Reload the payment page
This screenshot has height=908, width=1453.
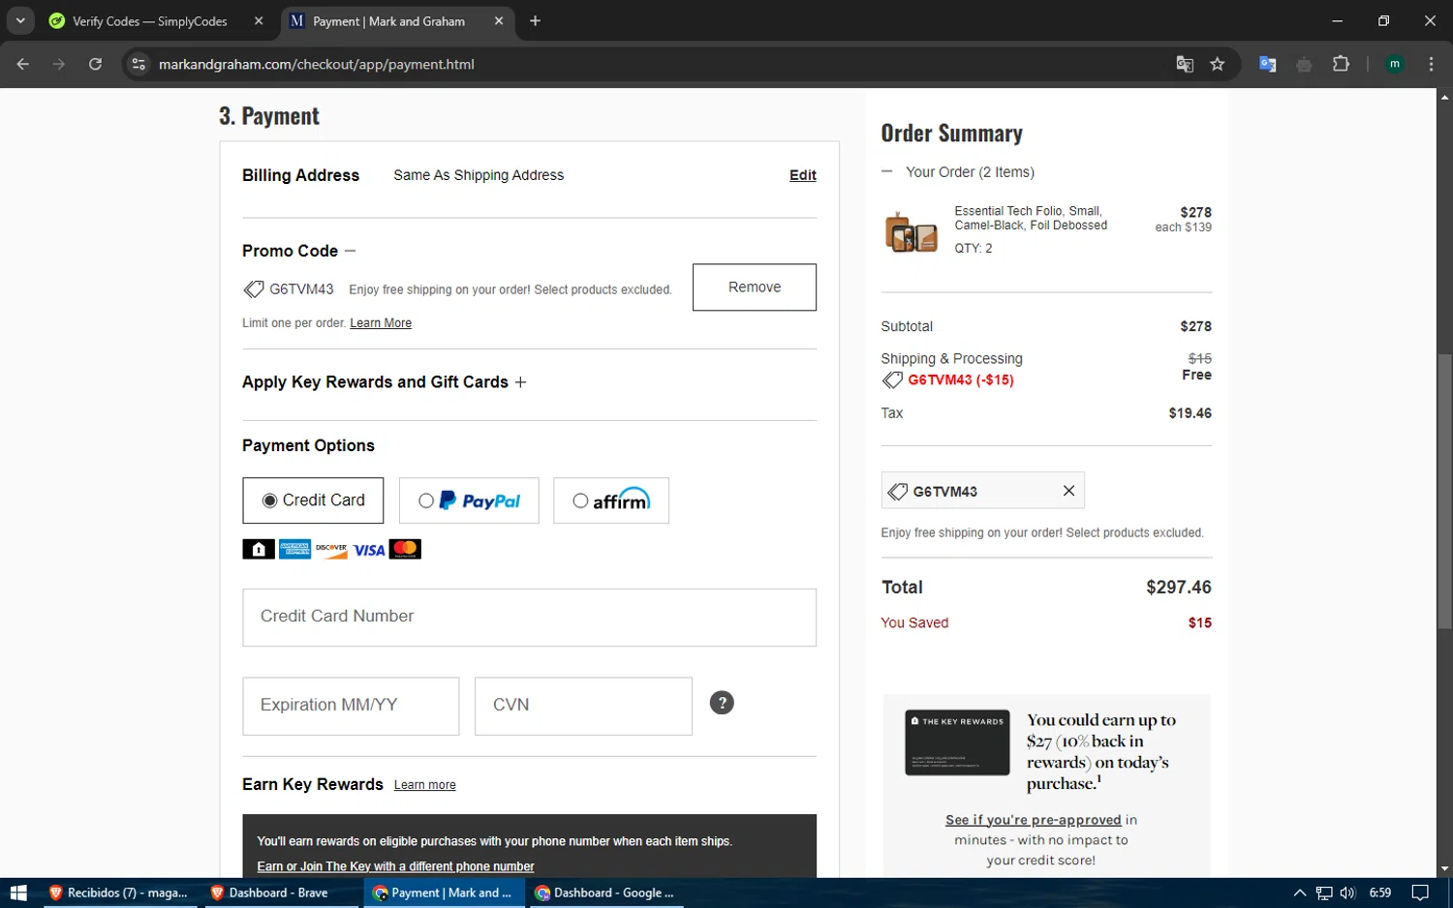point(95,64)
